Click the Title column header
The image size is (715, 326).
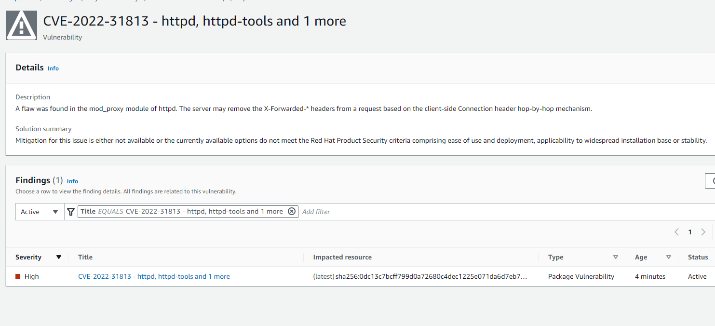click(85, 257)
